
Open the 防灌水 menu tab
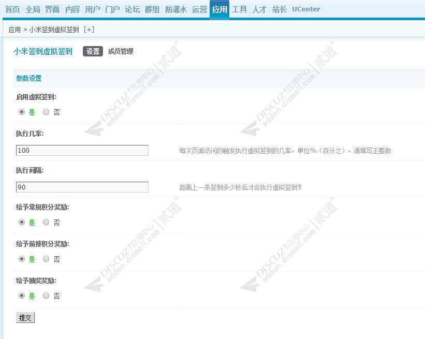click(x=176, y=9)
